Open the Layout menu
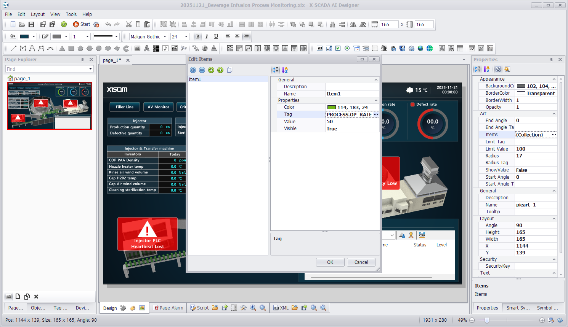 click(x=38, y=14)
